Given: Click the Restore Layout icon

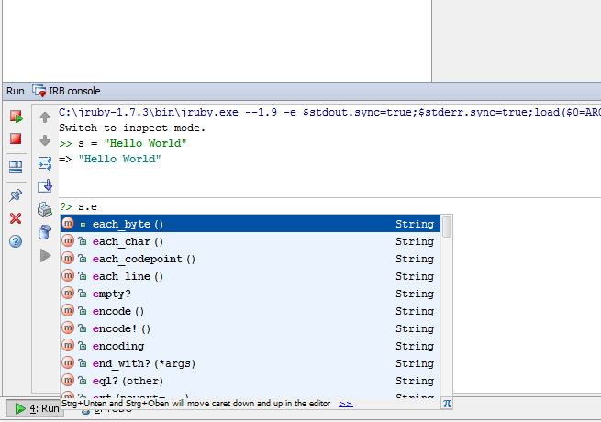Looking at the screenshot, I should (16, 167).
